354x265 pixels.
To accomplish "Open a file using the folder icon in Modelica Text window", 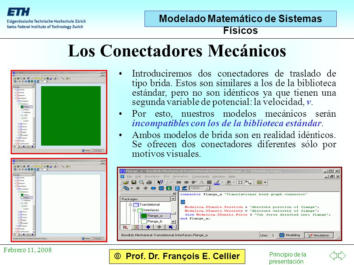I will 126,182.
